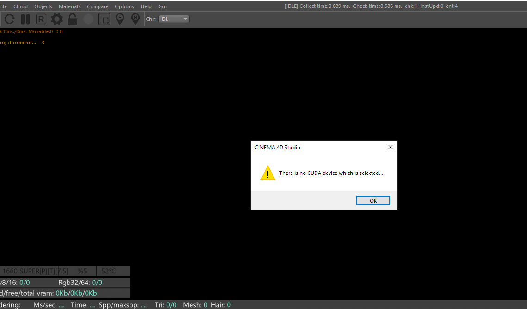The image size is (527, 309).
Task: Click the free/total vram 0Kb value
Action: 76,293
